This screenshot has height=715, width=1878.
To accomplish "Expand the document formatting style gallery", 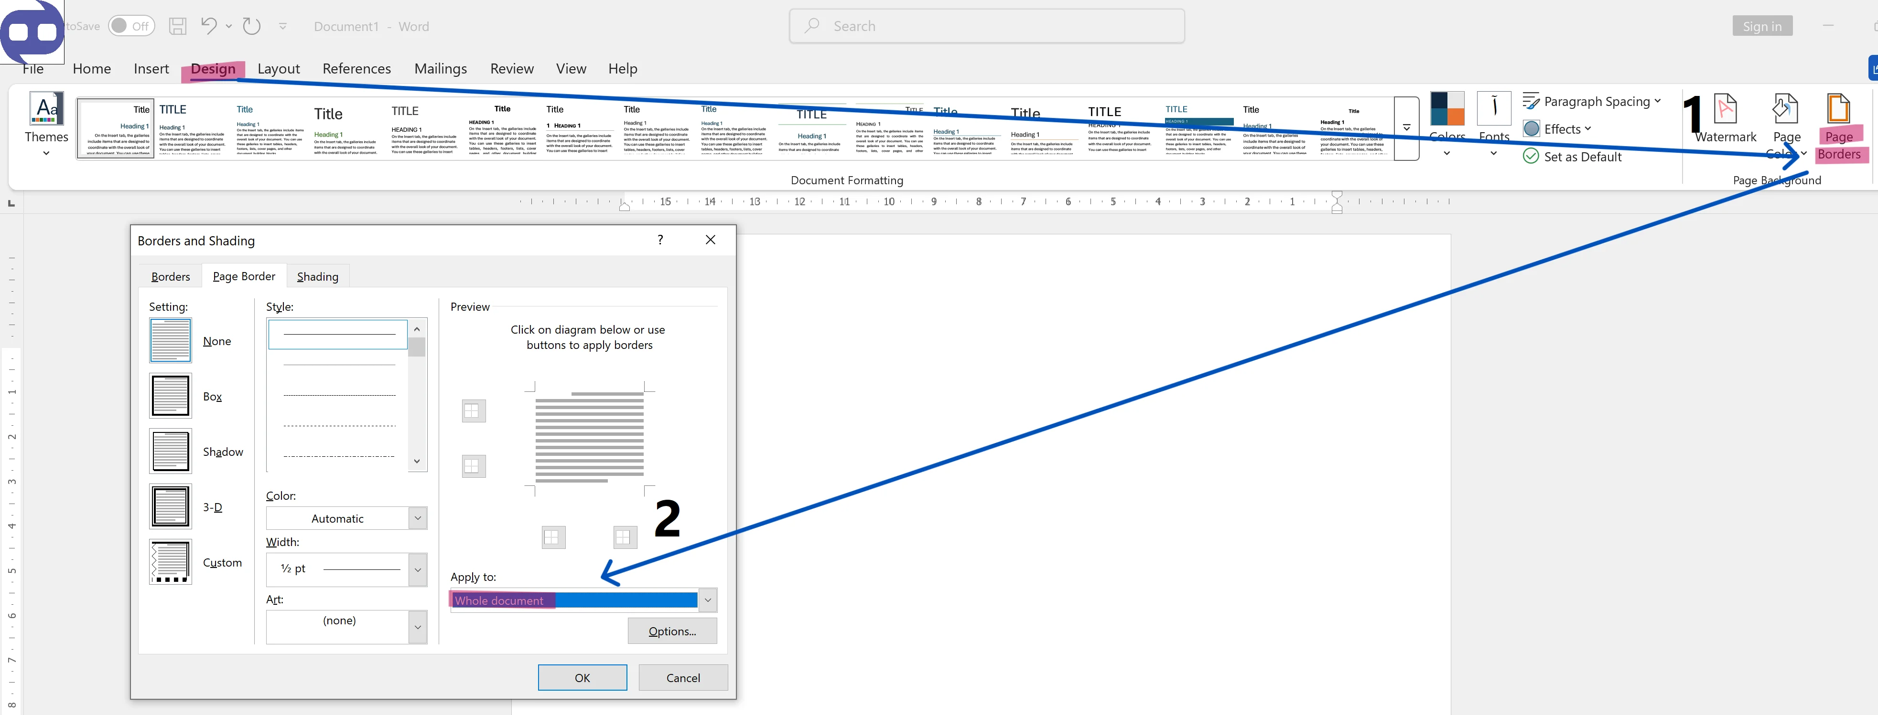I will pos(1406,128).
